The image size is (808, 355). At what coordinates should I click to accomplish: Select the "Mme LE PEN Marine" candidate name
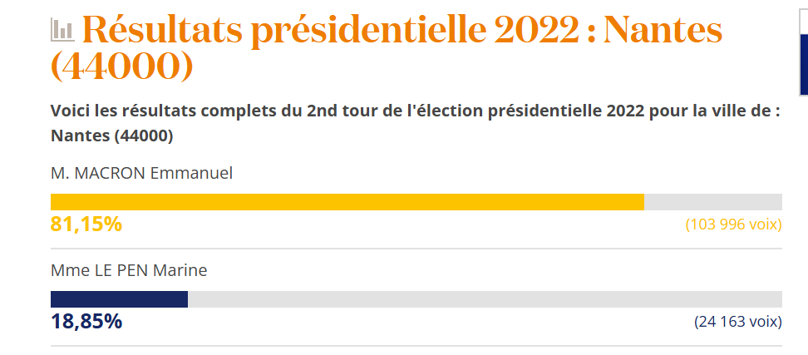click(129, 270)
